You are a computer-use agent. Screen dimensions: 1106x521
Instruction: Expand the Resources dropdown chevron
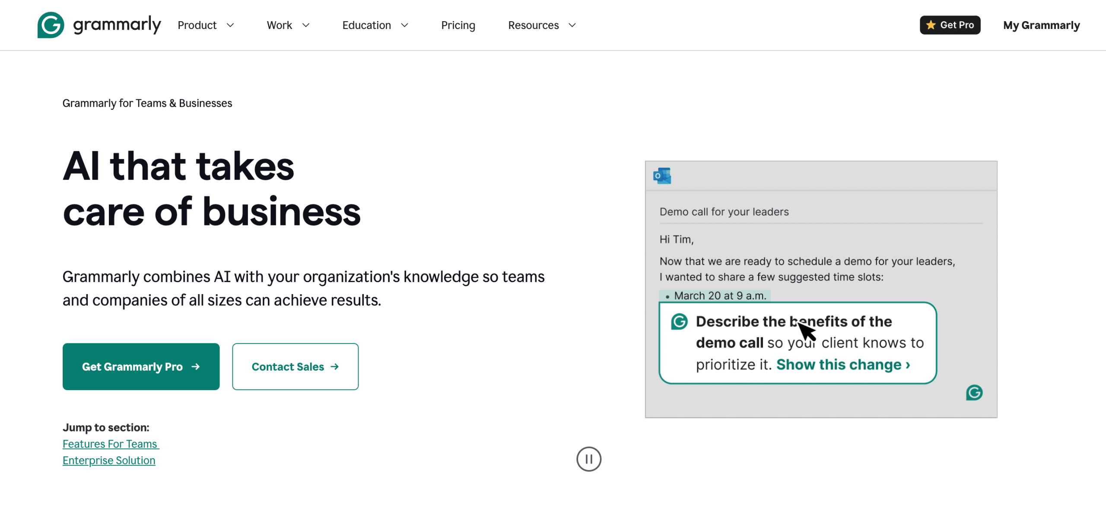click(x=572, y=25)
